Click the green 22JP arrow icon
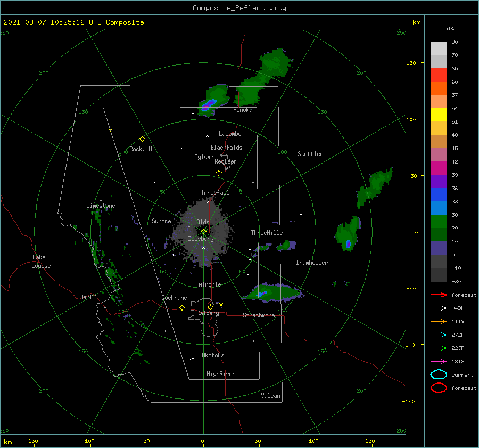The height and width of the screenshot is (448, 479). (439, 348)
